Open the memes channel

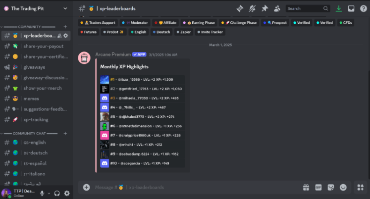pos(31,99)
